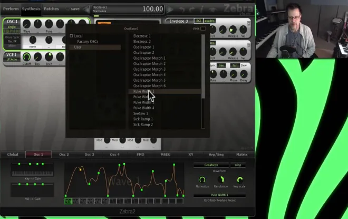
Task: Open the GeoMorph waveform mode dropdown
Action: pyautogui.click(x=211, y=165)
